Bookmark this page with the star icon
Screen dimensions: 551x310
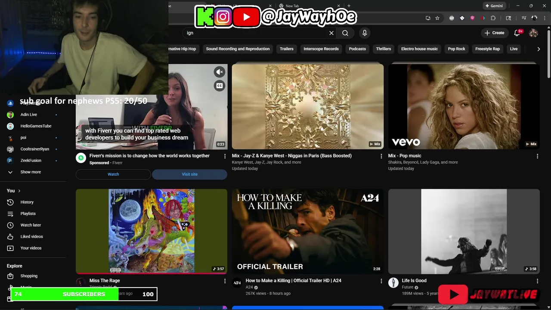437,18
